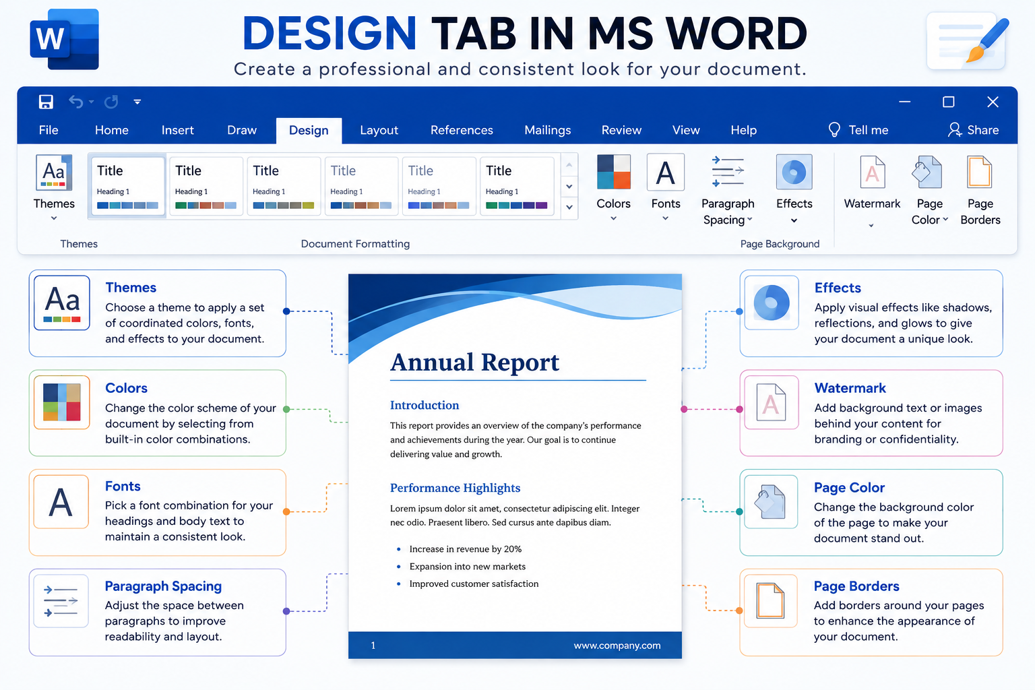Click the Page Borders icon in ribbon
The height and width of the screenshot is (690, 1035).
[x=980, y=172]
